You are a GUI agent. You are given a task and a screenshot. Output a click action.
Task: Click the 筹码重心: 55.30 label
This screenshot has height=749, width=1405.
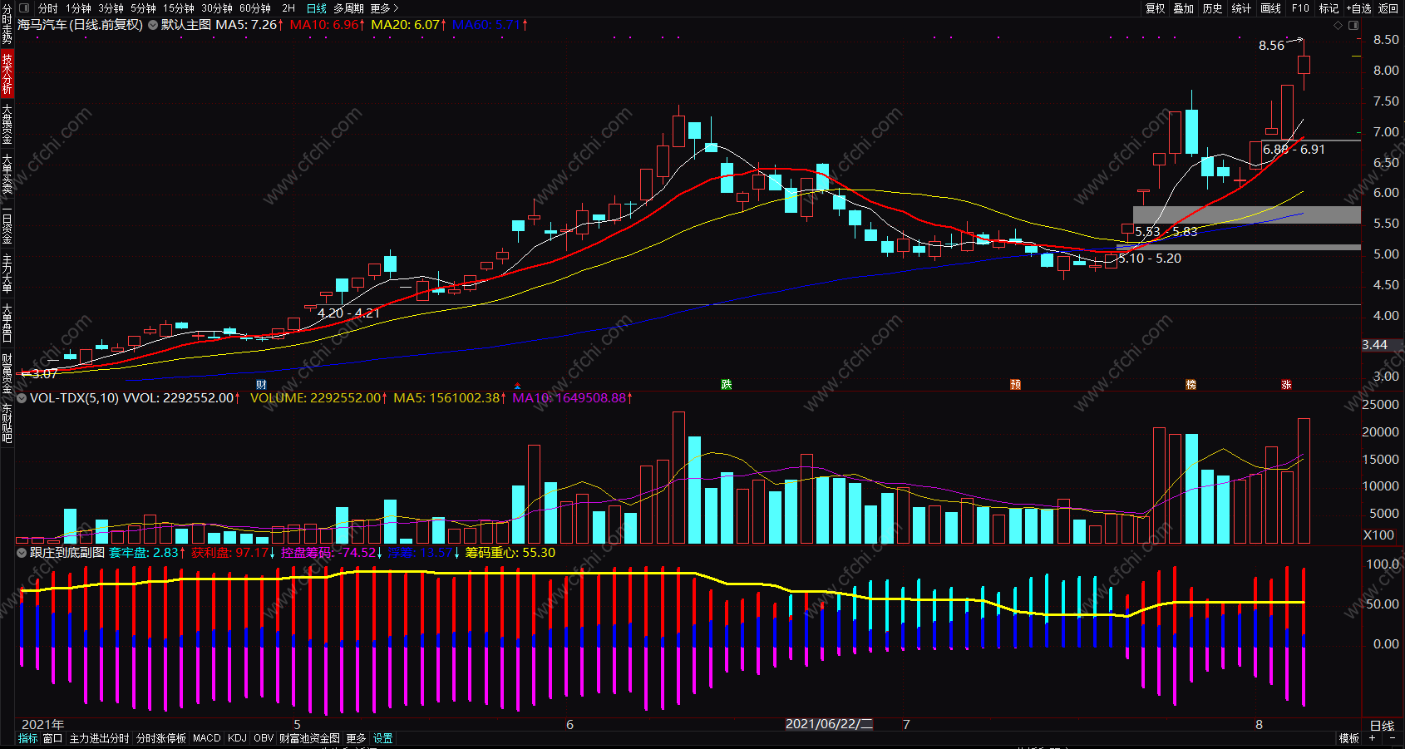click(x=510, y=553)
